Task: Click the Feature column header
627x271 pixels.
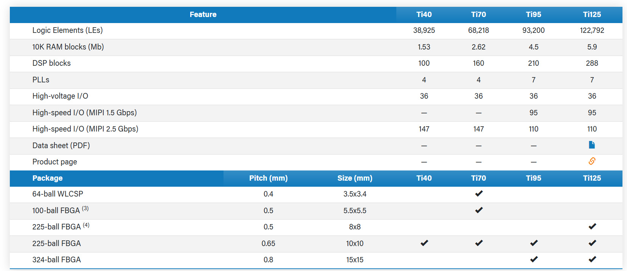Action: [x=203, y=15]
